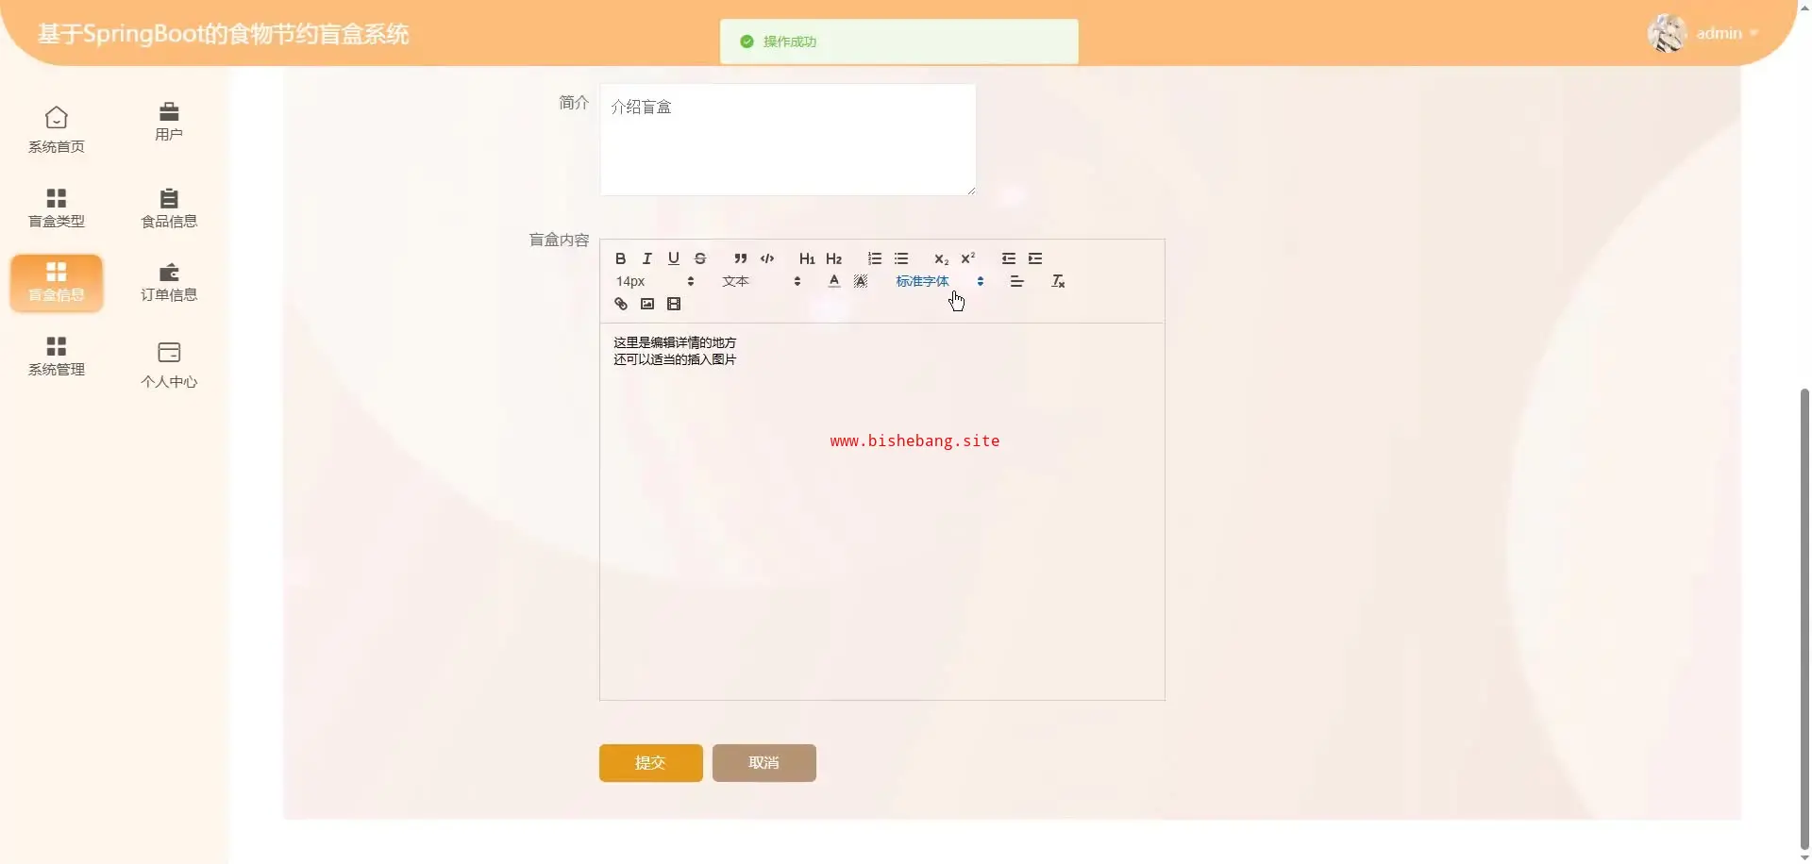The height and width of the screenshot is (864, 1812).
Task: Click the page vertical scrollbar
Action: click(1804, 618)
